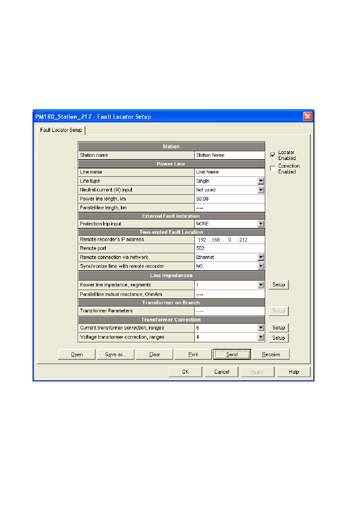Open Setup for Power line impedance segments
The image size is (347, 510).
tap(279, 285)
